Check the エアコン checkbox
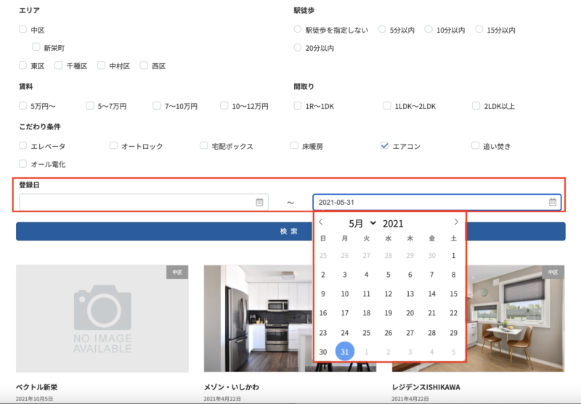The width and height of the screenshot is (581, 404). pos(384,145)
